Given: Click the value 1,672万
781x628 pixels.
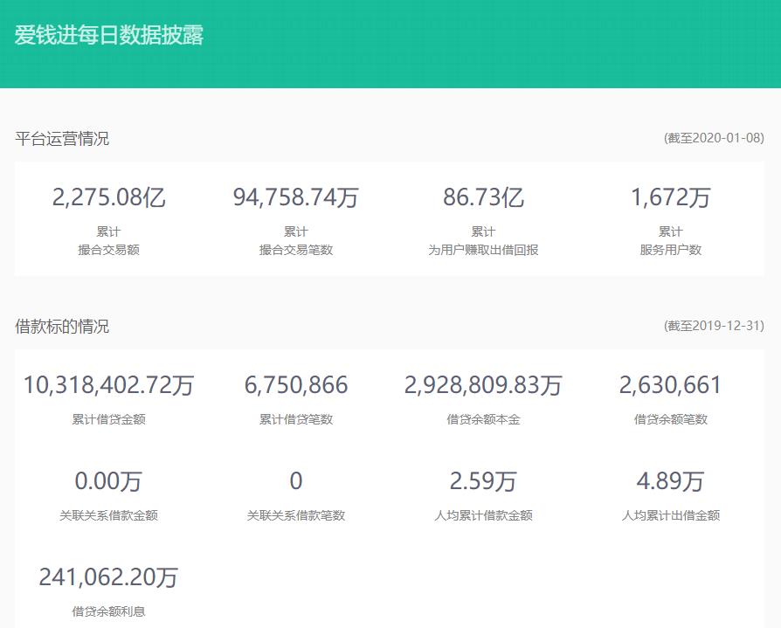Looking at the screenshot, I should click(x=670, y=197).
